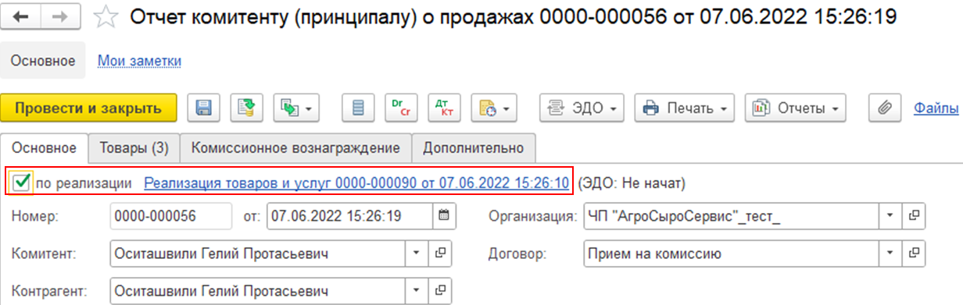Expand the Организация dropdown arrow
Screen dimensions: 963x305
[x=891, y=215]
